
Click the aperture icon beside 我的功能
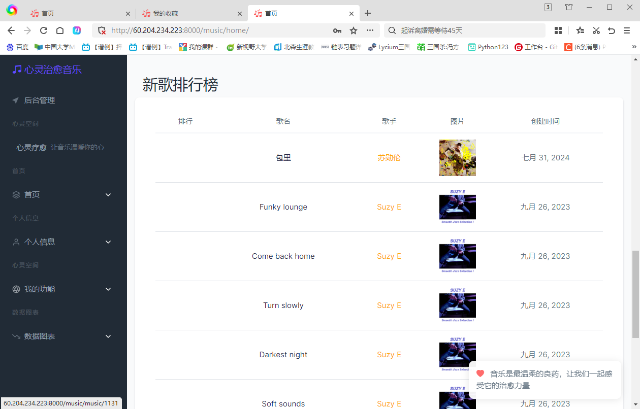(x=16, y=289)
